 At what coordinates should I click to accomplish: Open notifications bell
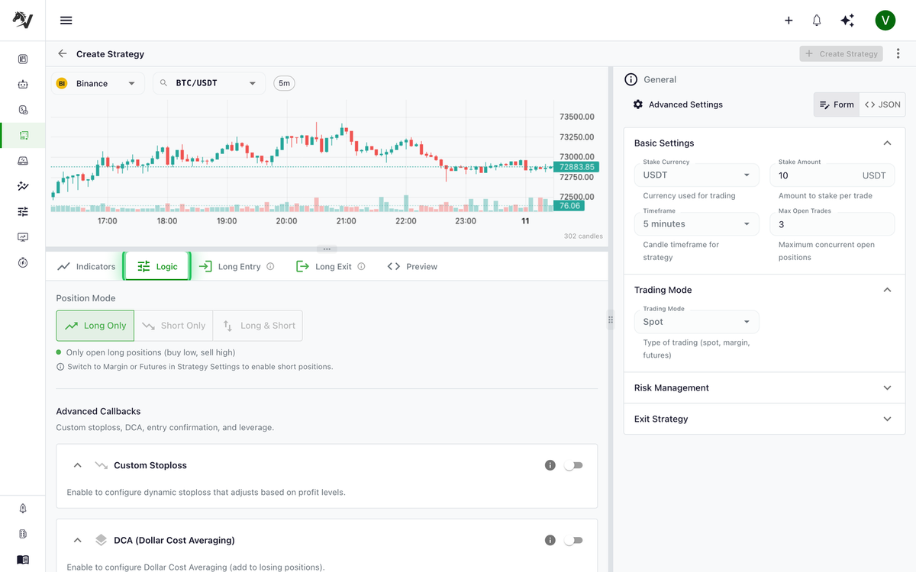[x=817, y=21]
